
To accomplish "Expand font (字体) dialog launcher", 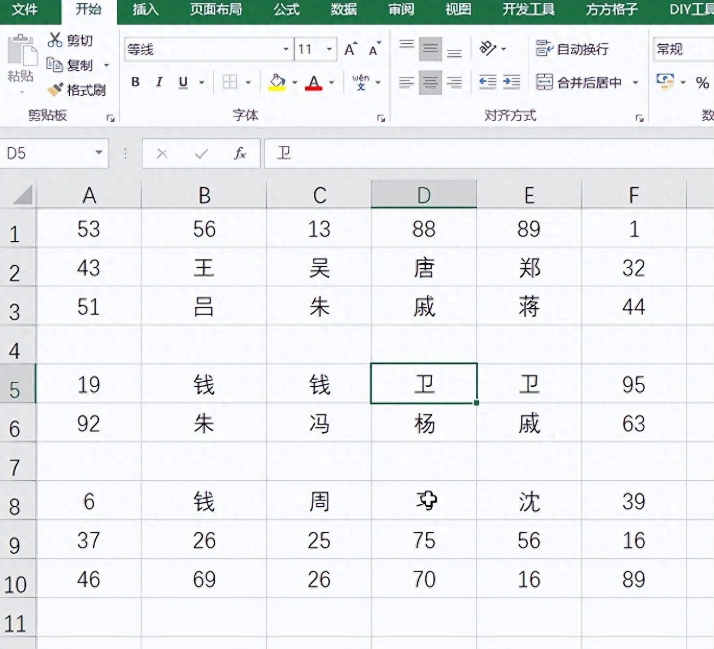I will (381, 118).
